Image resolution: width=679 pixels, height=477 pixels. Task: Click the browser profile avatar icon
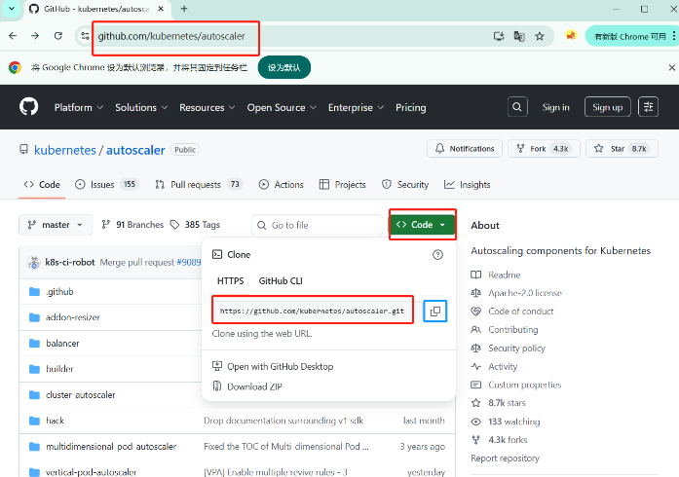point(571,36)
